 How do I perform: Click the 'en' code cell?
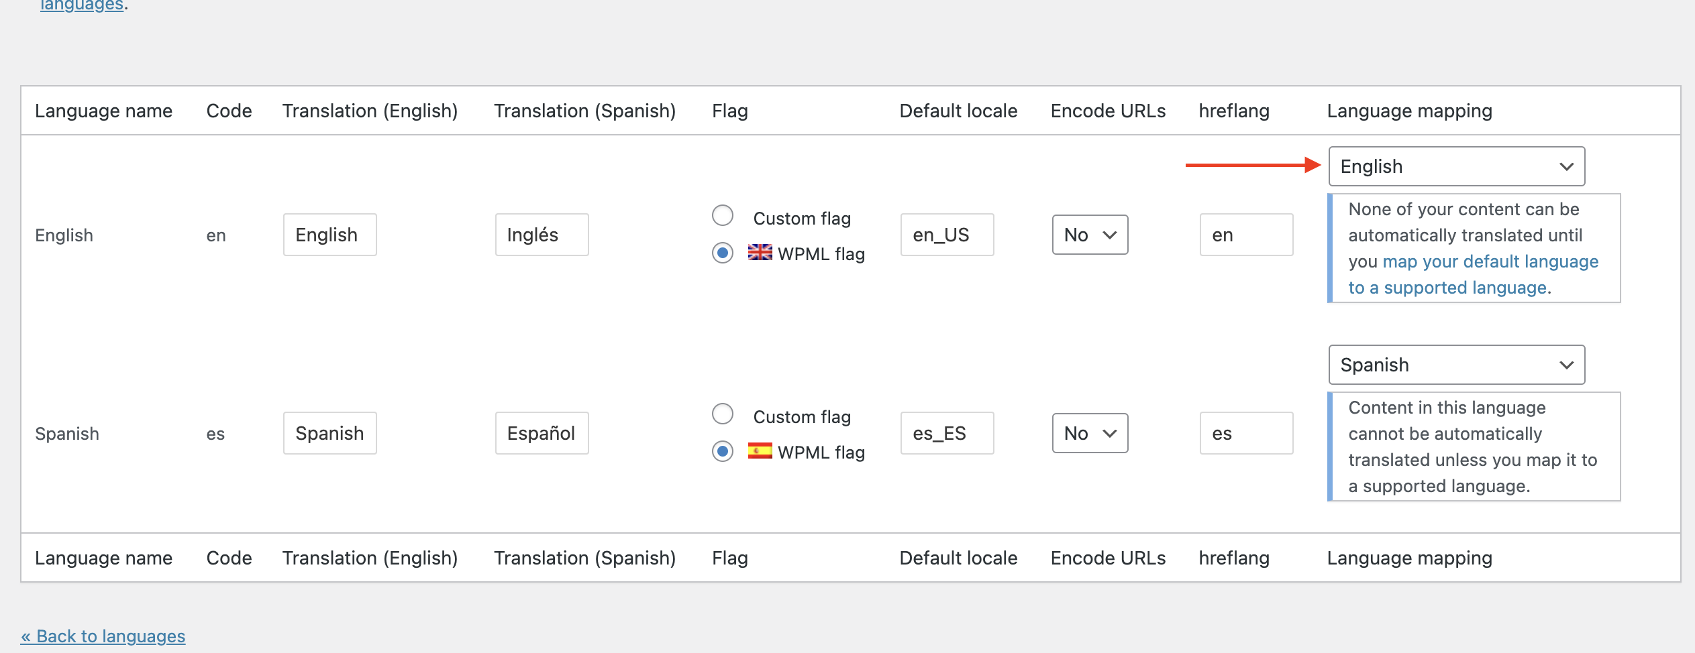[216, 235]
